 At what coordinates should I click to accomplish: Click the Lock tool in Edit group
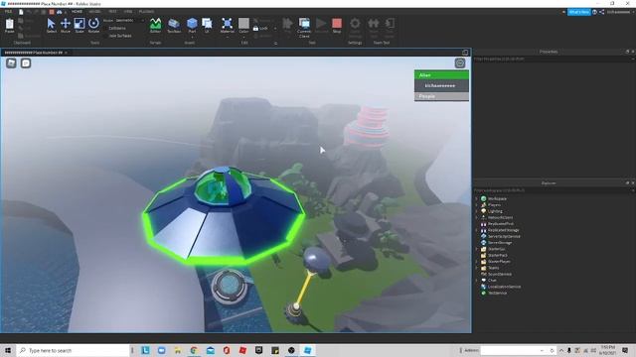(260, 29)
